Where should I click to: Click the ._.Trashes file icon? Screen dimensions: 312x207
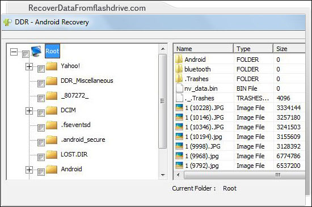(x=179, y=98)
